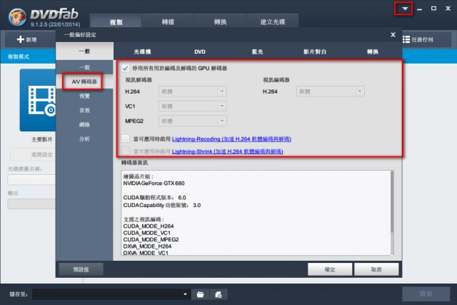Click DXVA_MODE_H264 line in codec info
457x305 pixels.
point(147,246)
